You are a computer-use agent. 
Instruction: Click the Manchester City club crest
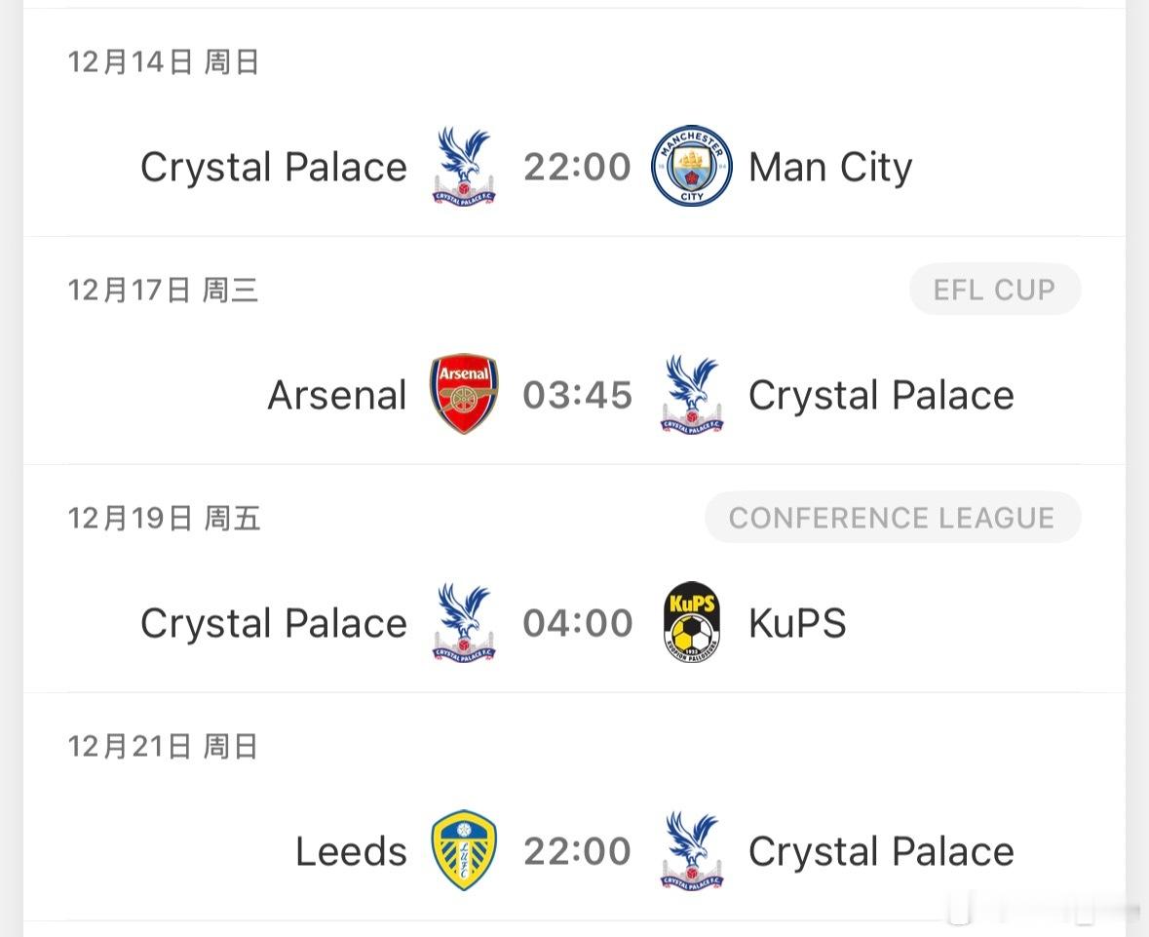(x=691, y=166)
